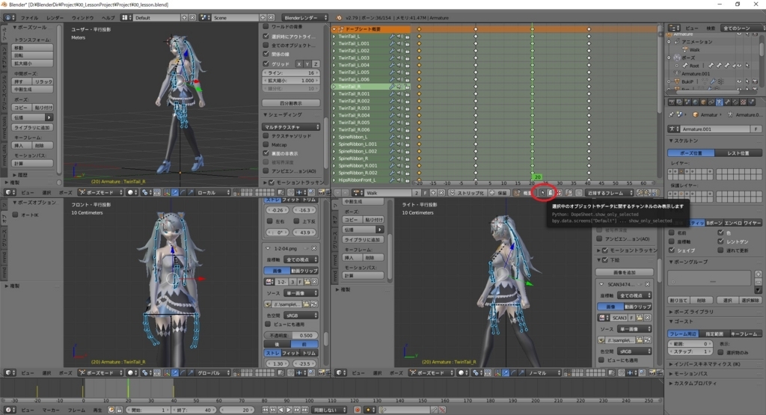Click the レスト位置 button
Viewport: 766px width, 415px height.
[738, 153]
